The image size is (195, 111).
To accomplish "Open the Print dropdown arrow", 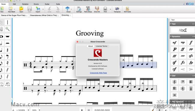I will pos(110,9).
